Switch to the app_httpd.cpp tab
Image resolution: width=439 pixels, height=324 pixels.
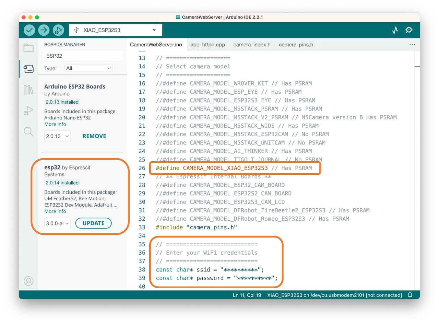click(x=207, y=45)
